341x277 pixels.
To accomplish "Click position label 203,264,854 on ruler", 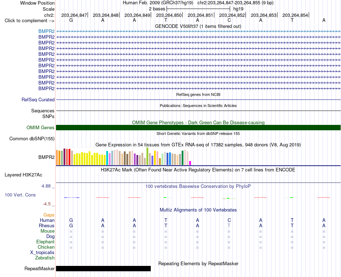I will (x=295, y=15).
